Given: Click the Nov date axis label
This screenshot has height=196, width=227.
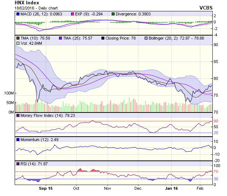Looking at the screenshot, I should tap(107, 188).
